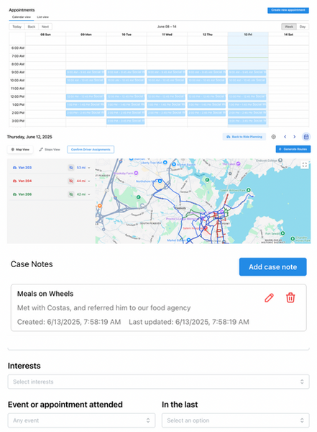The width and height of the screenshot is (317, 432).
Task: Switch to Calendar view tab
Action: click(x=22, y=17)
